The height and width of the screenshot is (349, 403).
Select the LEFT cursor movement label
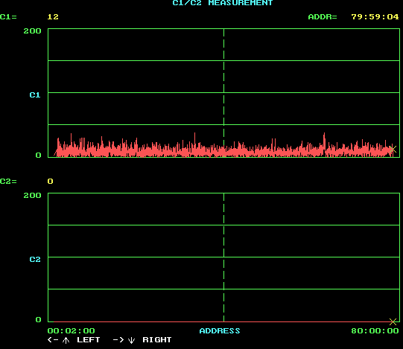click(x=88, y=340)
